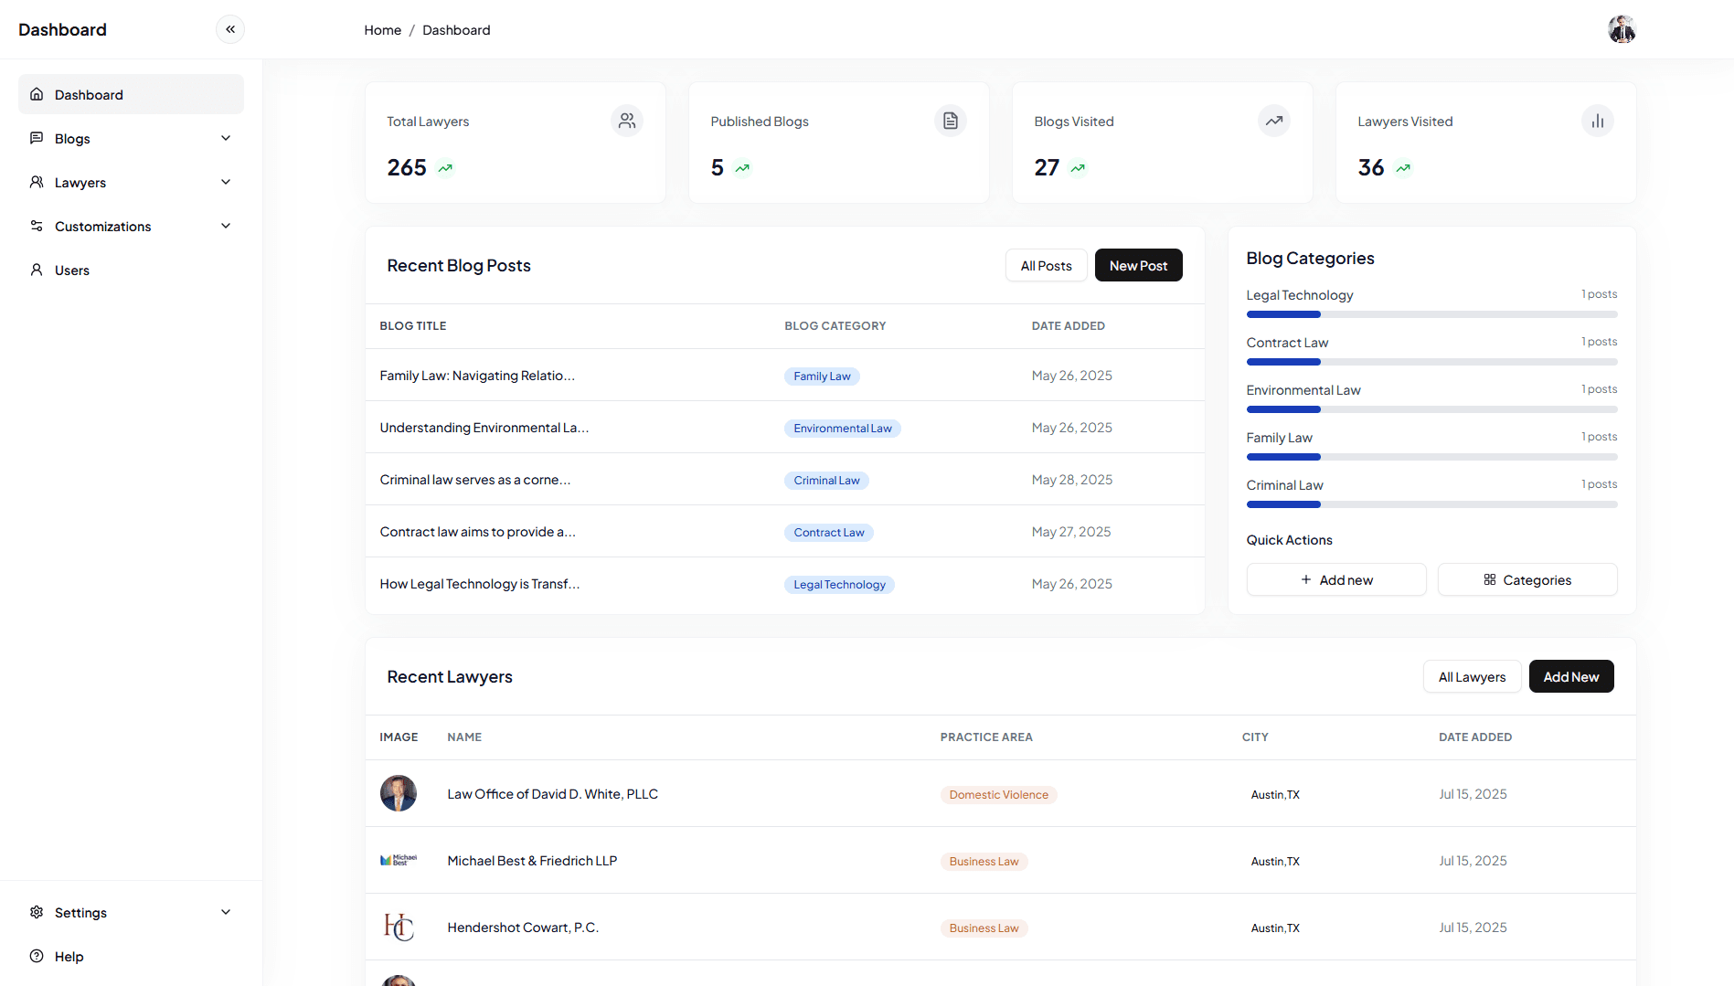1734x986 pixels.
Task: Click the Criminal Law category tag
Action: point(826,481)
